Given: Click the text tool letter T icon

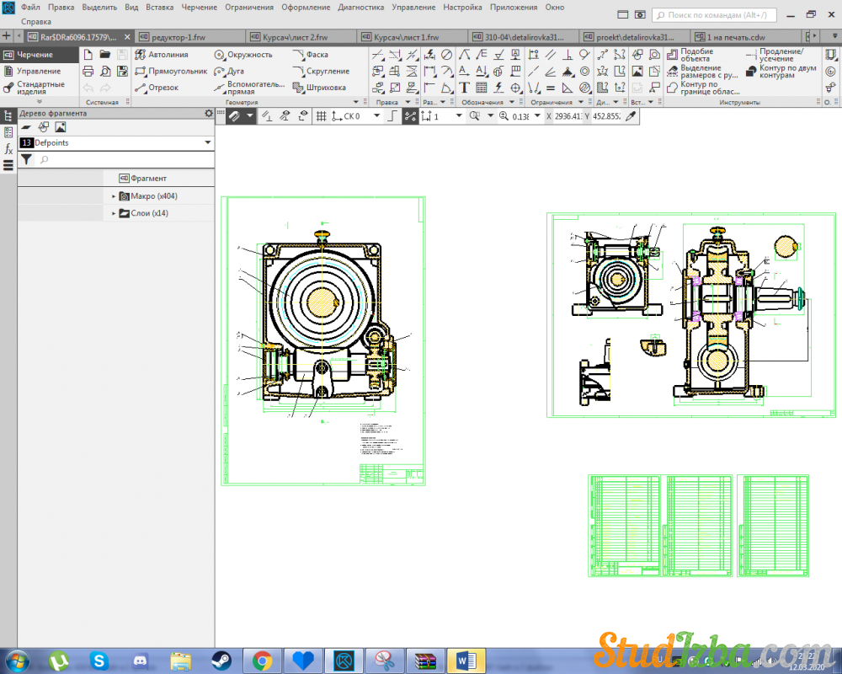Looking at the screenshot, I should (x=464, y=88).
